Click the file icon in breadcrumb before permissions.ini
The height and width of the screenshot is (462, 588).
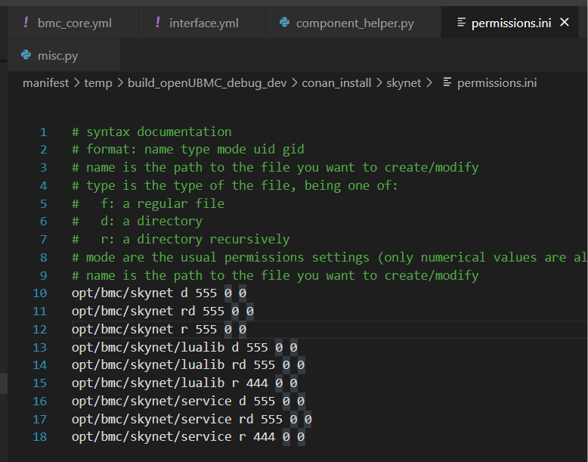click(x=447, y=82)
